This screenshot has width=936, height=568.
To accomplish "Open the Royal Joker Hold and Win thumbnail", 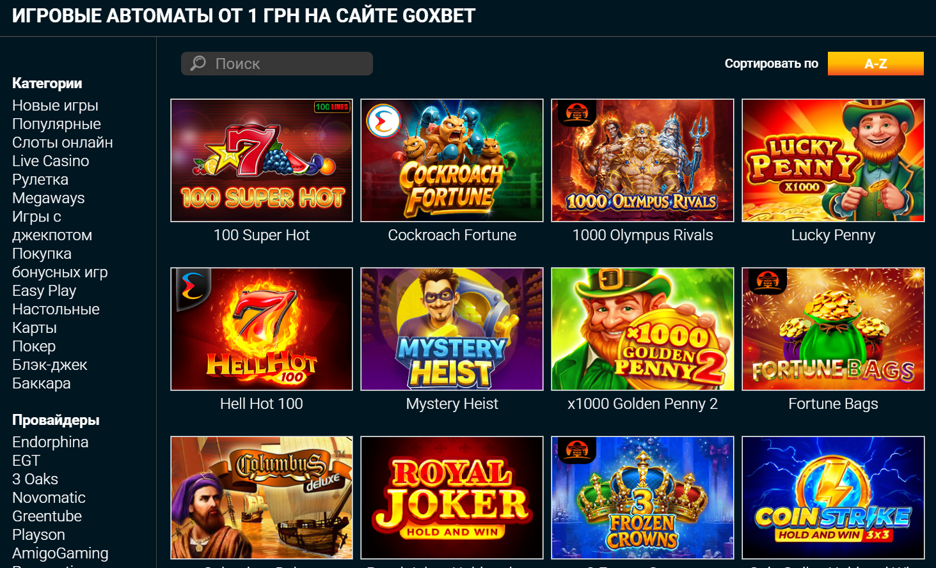I will pos(452,498).
